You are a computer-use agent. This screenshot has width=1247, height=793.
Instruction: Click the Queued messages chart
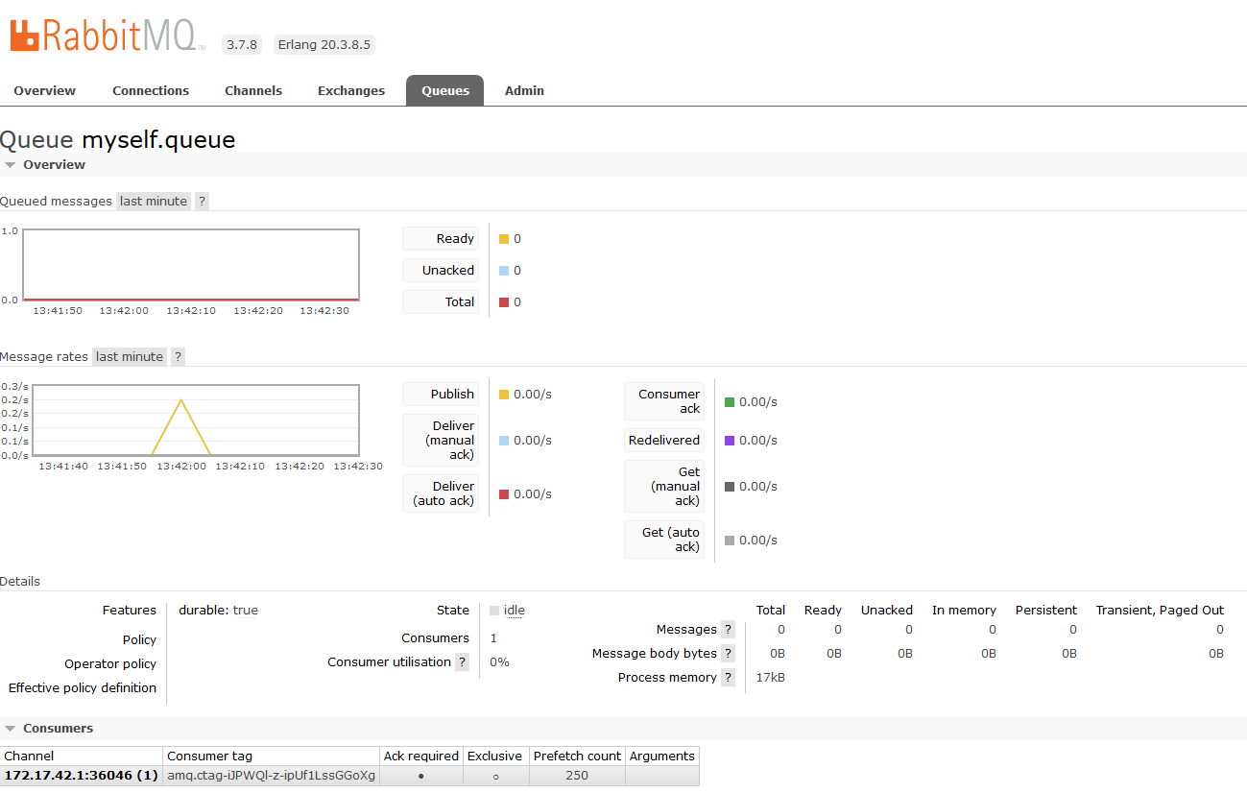[191, 265]
